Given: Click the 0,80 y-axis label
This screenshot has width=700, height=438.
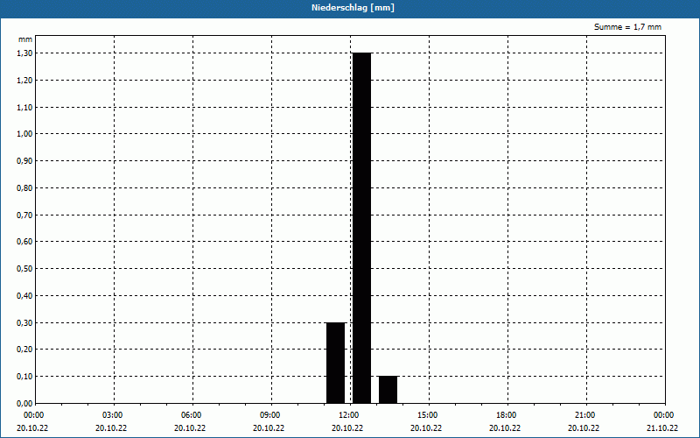Looking at the screenshot, I should (x=24, y=188).
